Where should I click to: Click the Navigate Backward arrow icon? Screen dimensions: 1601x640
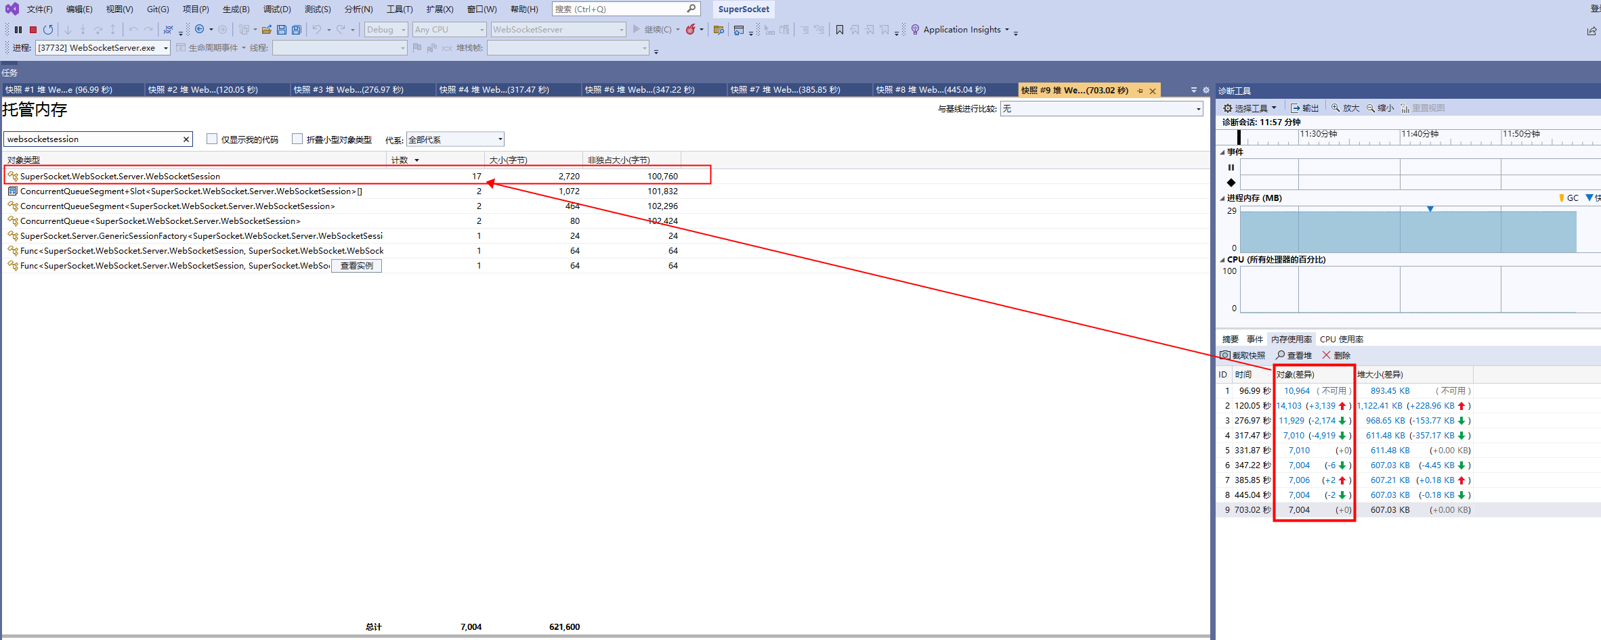[x=200, y=29]
